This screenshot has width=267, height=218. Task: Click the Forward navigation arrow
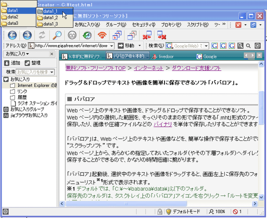(x=27, y=35)
